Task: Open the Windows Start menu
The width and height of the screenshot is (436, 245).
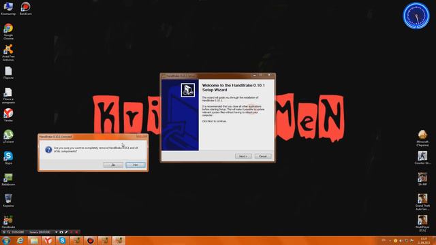Action: point(6,240)
